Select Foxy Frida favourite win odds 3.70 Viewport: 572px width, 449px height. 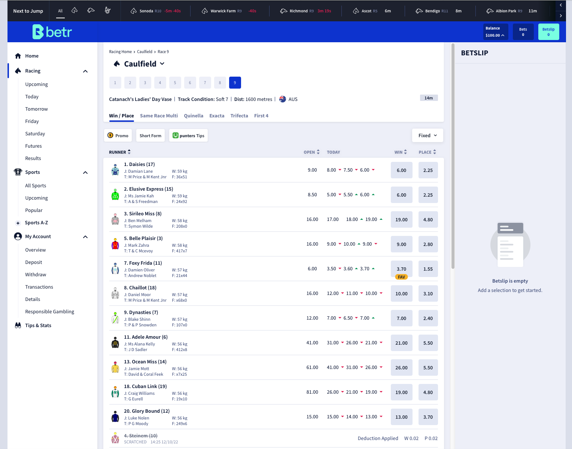tap(401, 269)
